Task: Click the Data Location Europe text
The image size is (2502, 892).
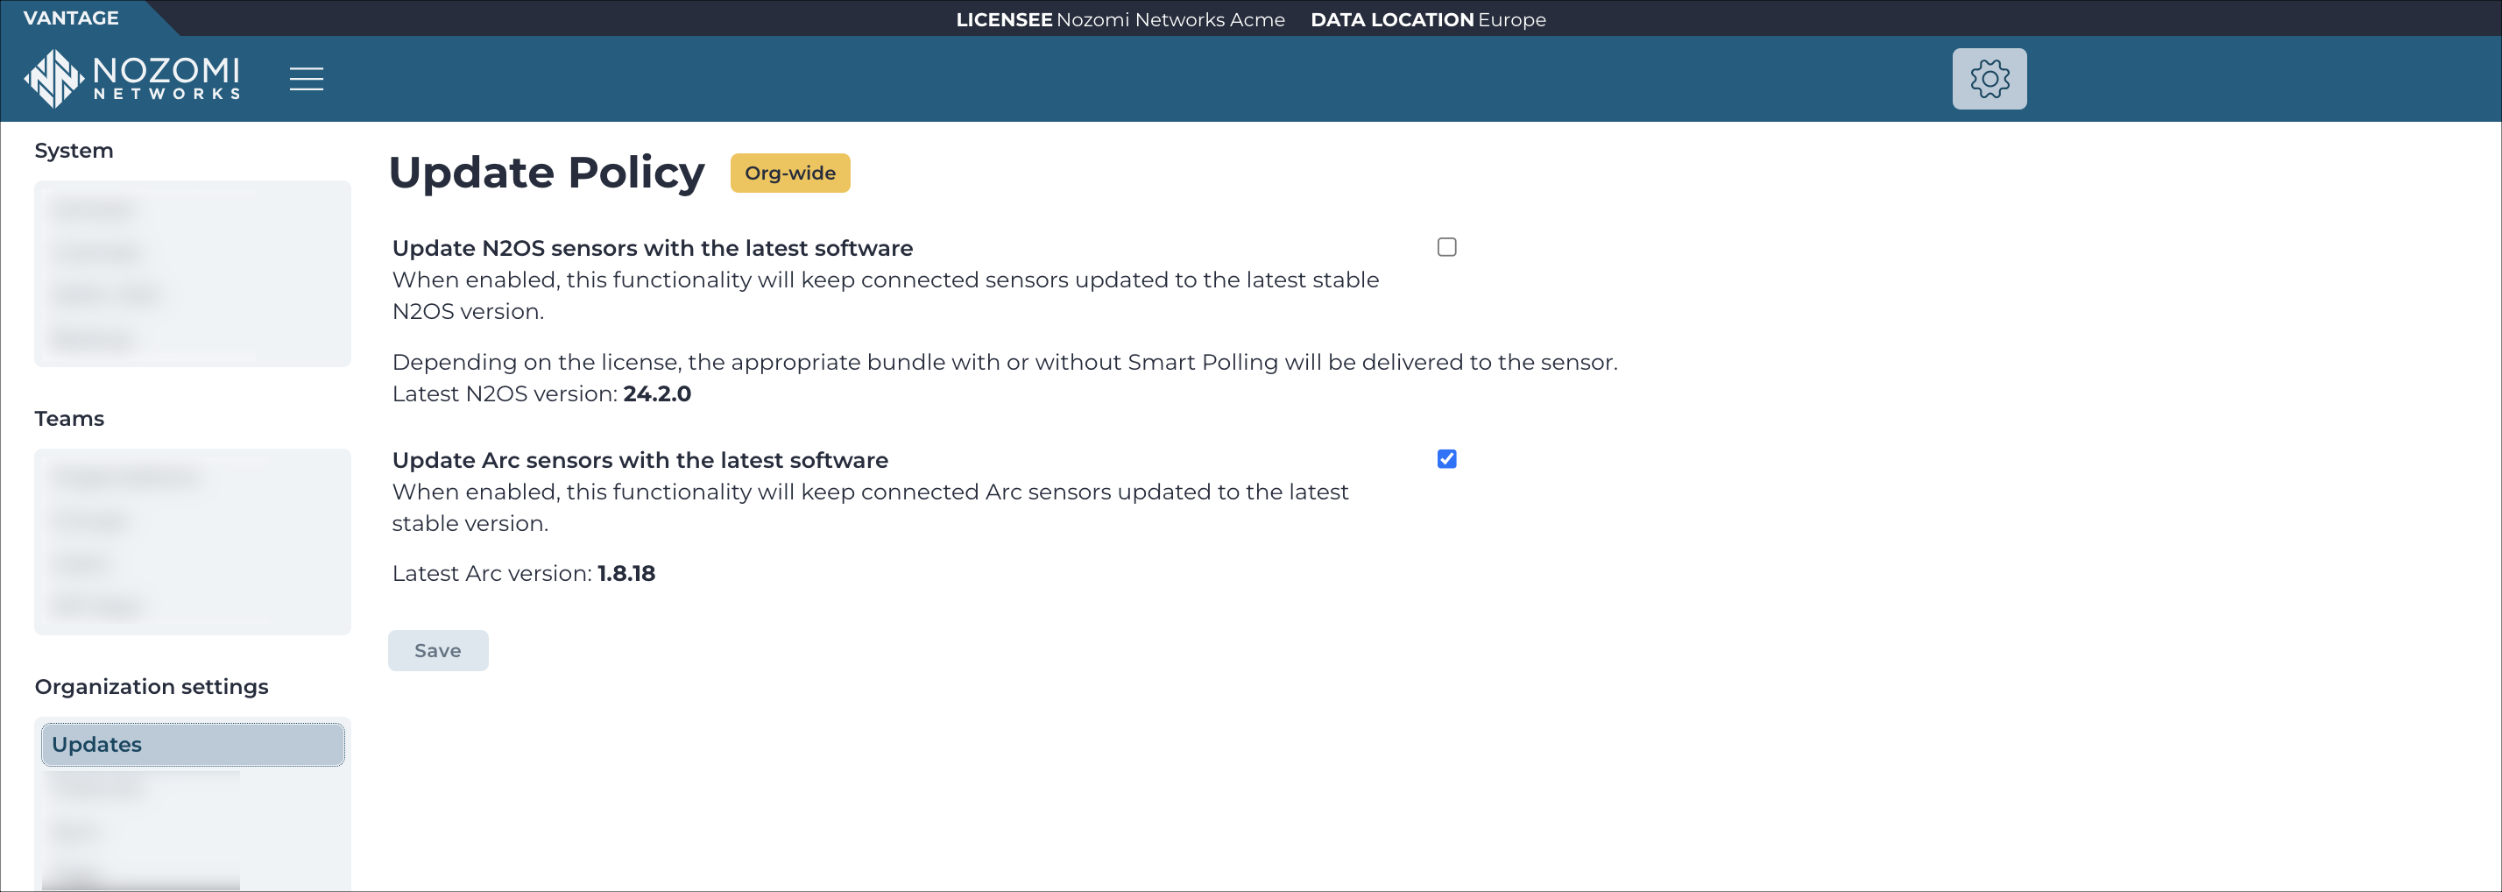Action: [1428, 19]
